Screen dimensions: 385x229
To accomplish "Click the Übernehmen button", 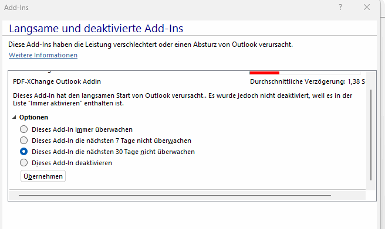I will tap(43, 176).
